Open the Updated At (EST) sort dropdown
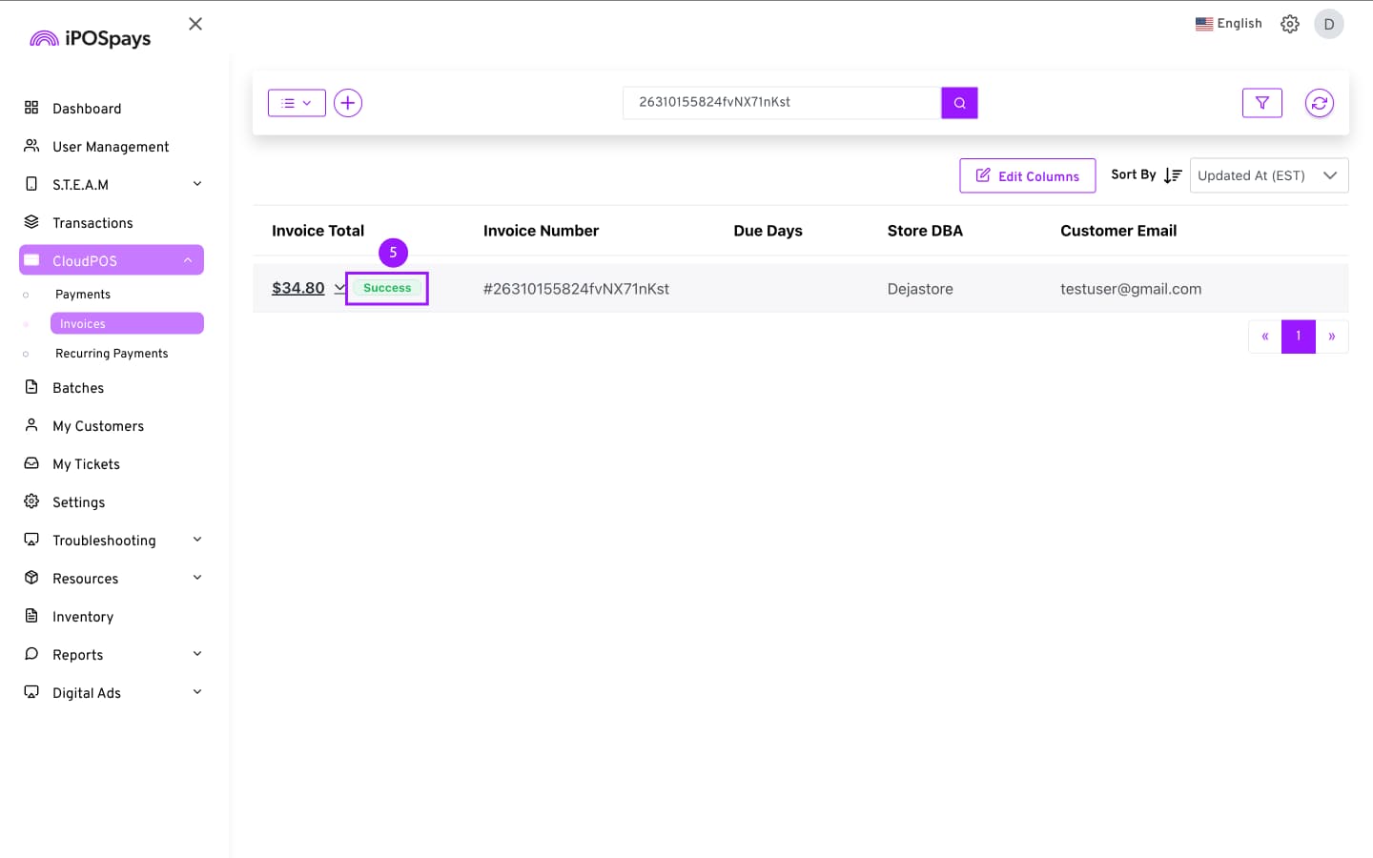This screenshot has width=1373, height=858. [x=1268, y=175]
